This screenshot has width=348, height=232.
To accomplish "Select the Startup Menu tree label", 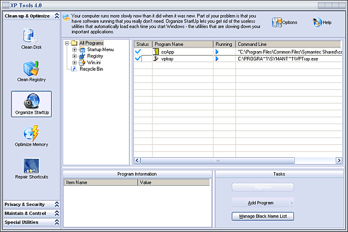I will 100,49.
